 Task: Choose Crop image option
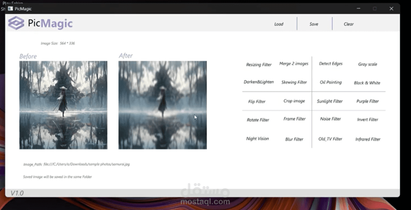click(x=294, y=101)
